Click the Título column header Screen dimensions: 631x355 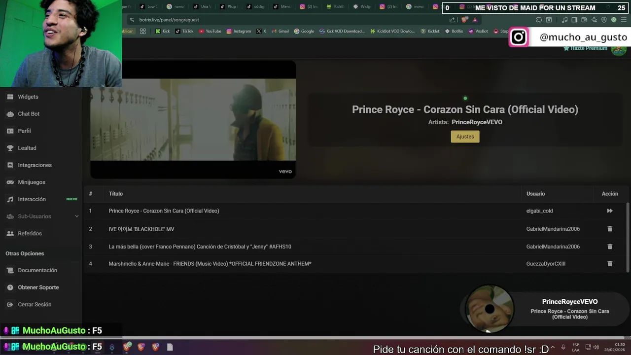point(116,194)
